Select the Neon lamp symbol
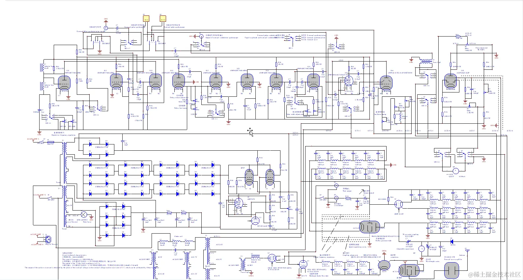Image resolution: width=523 pixels, height=280 pixels. pyautogui.click(x=84, y=215)
